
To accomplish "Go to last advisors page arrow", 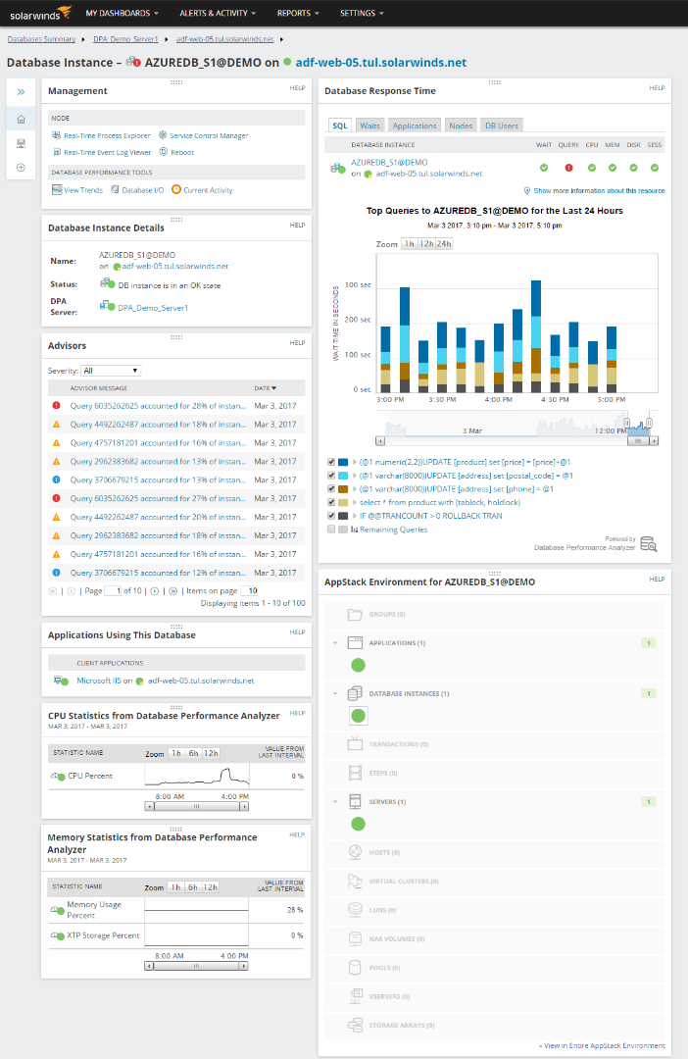I will point(172,591).
